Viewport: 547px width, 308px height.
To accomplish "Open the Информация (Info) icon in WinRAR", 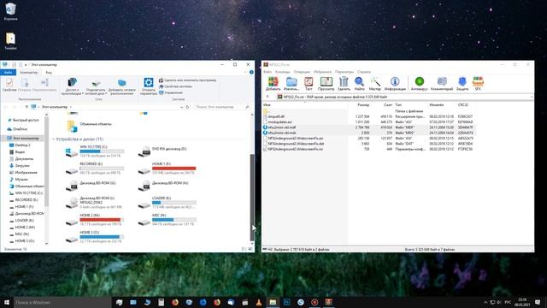I will click(395, 84).
